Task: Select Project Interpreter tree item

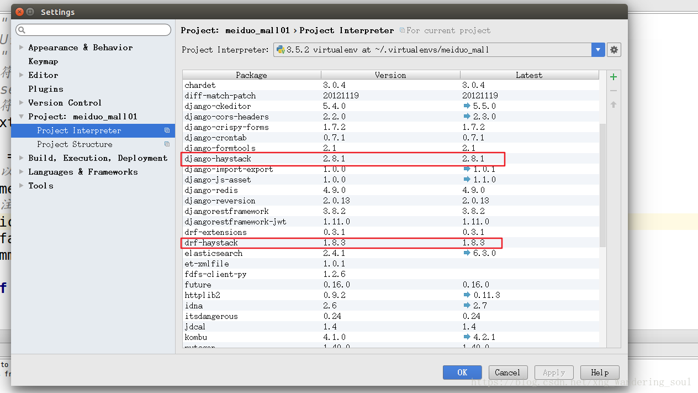Action: pyautogui.click(x=93, y=130)
